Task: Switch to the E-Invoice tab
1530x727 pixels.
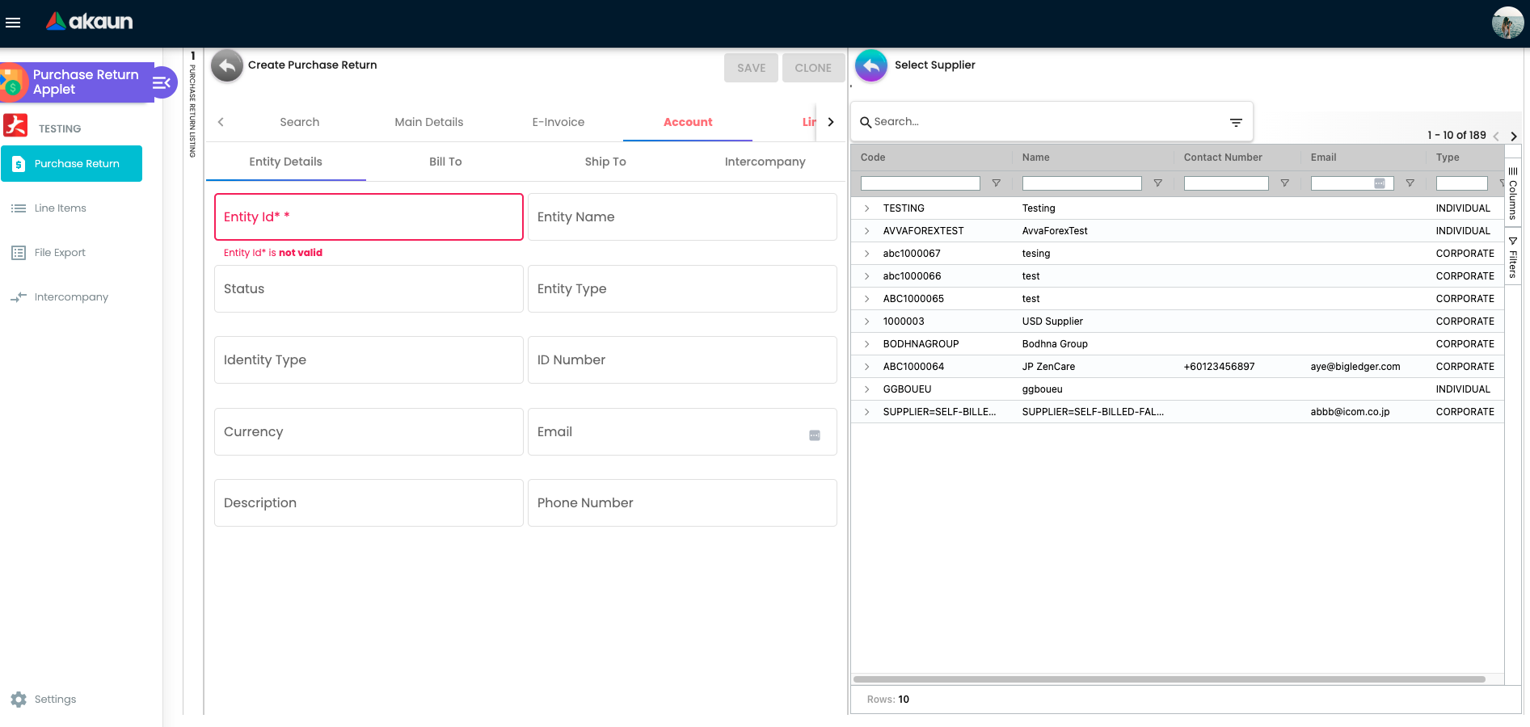Action: pyautogui.click(x=558, y=122)
